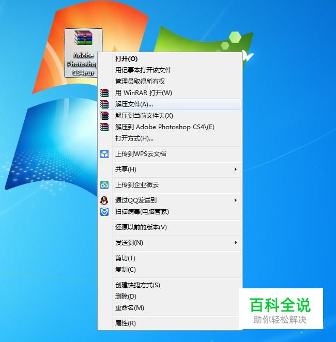Click the WinRAR icon beside 解压文件(A)...
Image resolution: width=336 pixels, height=342 pixels.
pyautogui.click(x=104, y=104)
